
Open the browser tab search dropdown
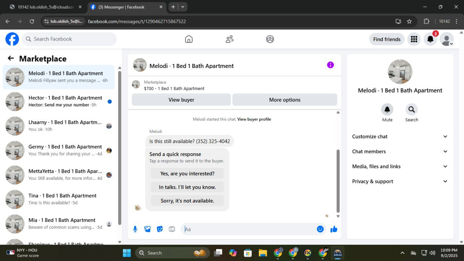[x=183, y=7]
